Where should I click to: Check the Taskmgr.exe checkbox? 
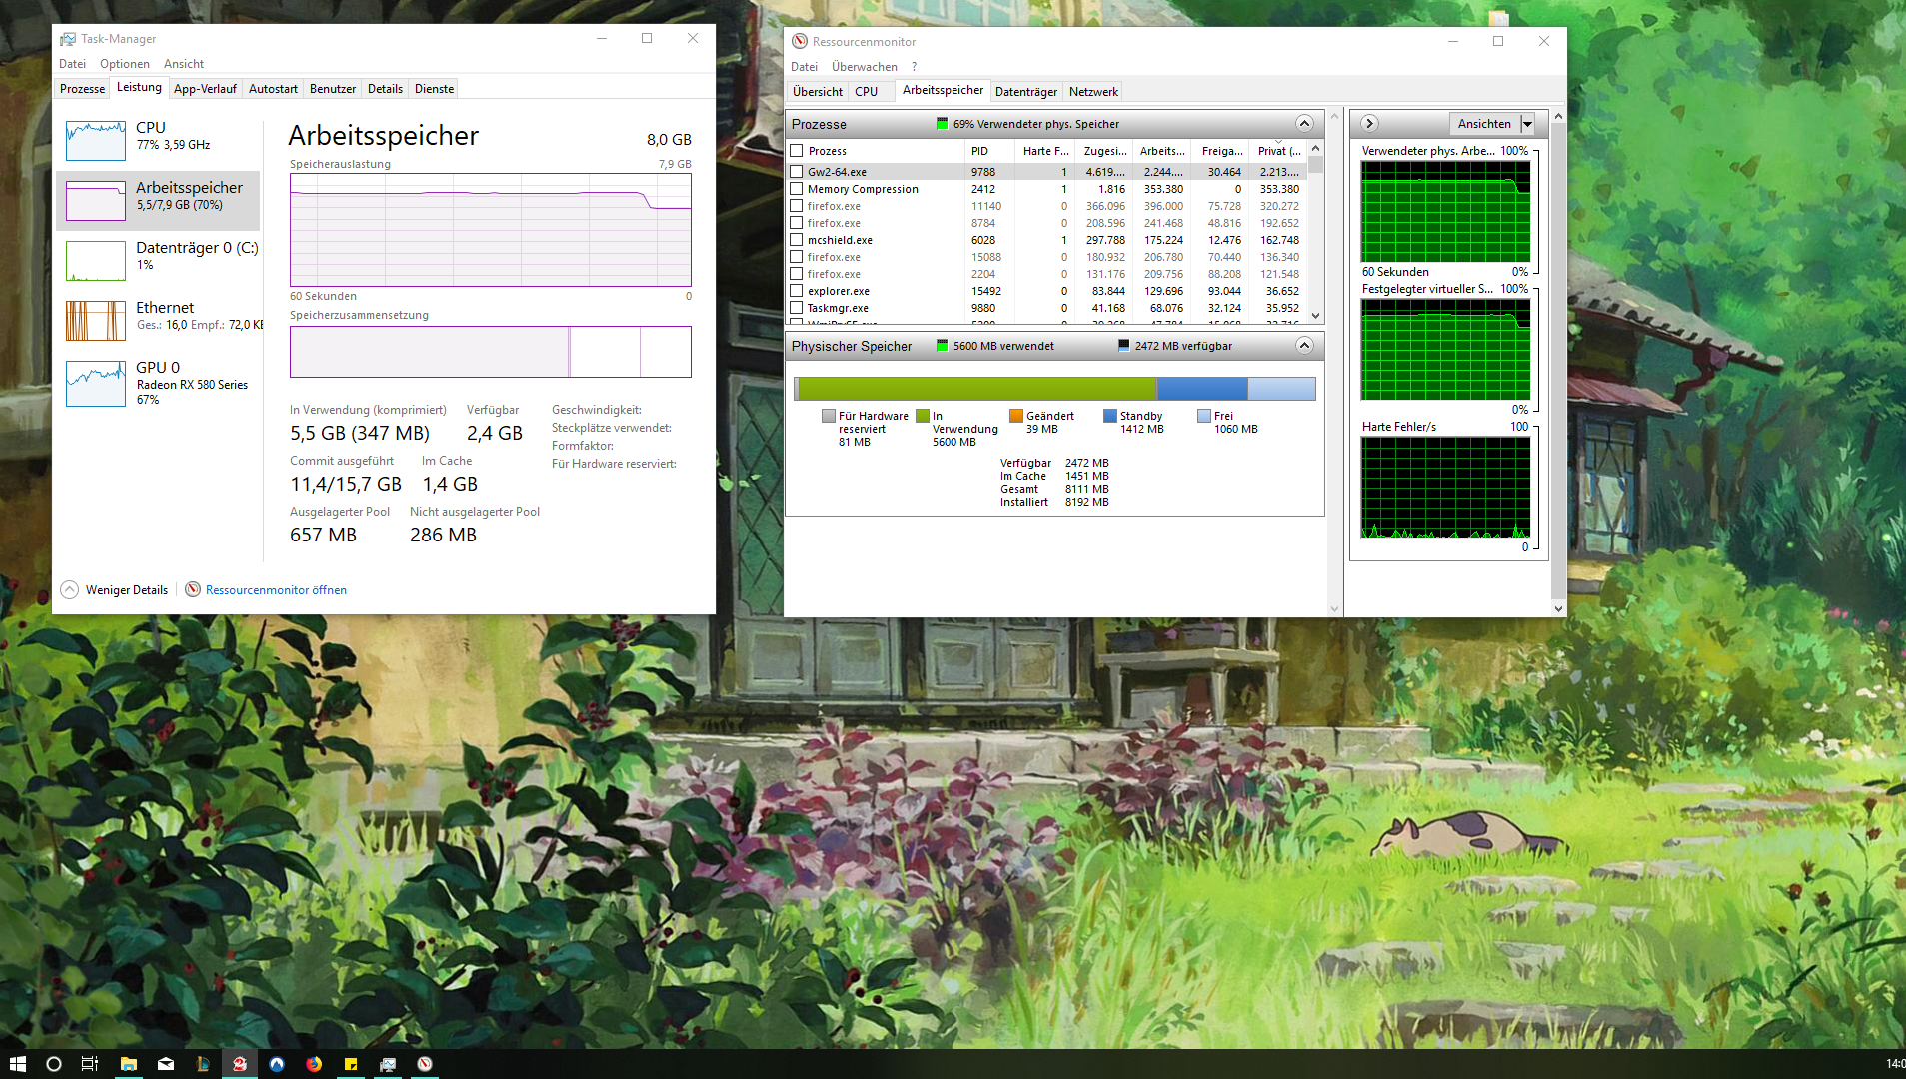(797, 308)
